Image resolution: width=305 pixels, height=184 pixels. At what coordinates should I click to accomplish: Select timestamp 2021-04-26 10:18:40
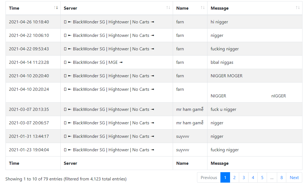pos(29,22)
